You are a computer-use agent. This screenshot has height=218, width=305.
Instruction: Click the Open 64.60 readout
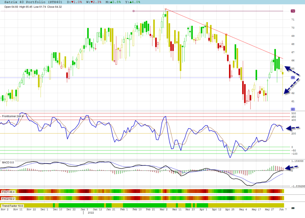coord(11,7)
